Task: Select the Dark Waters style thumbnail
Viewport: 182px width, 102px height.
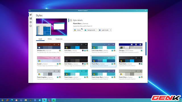Action: point(76,59)
